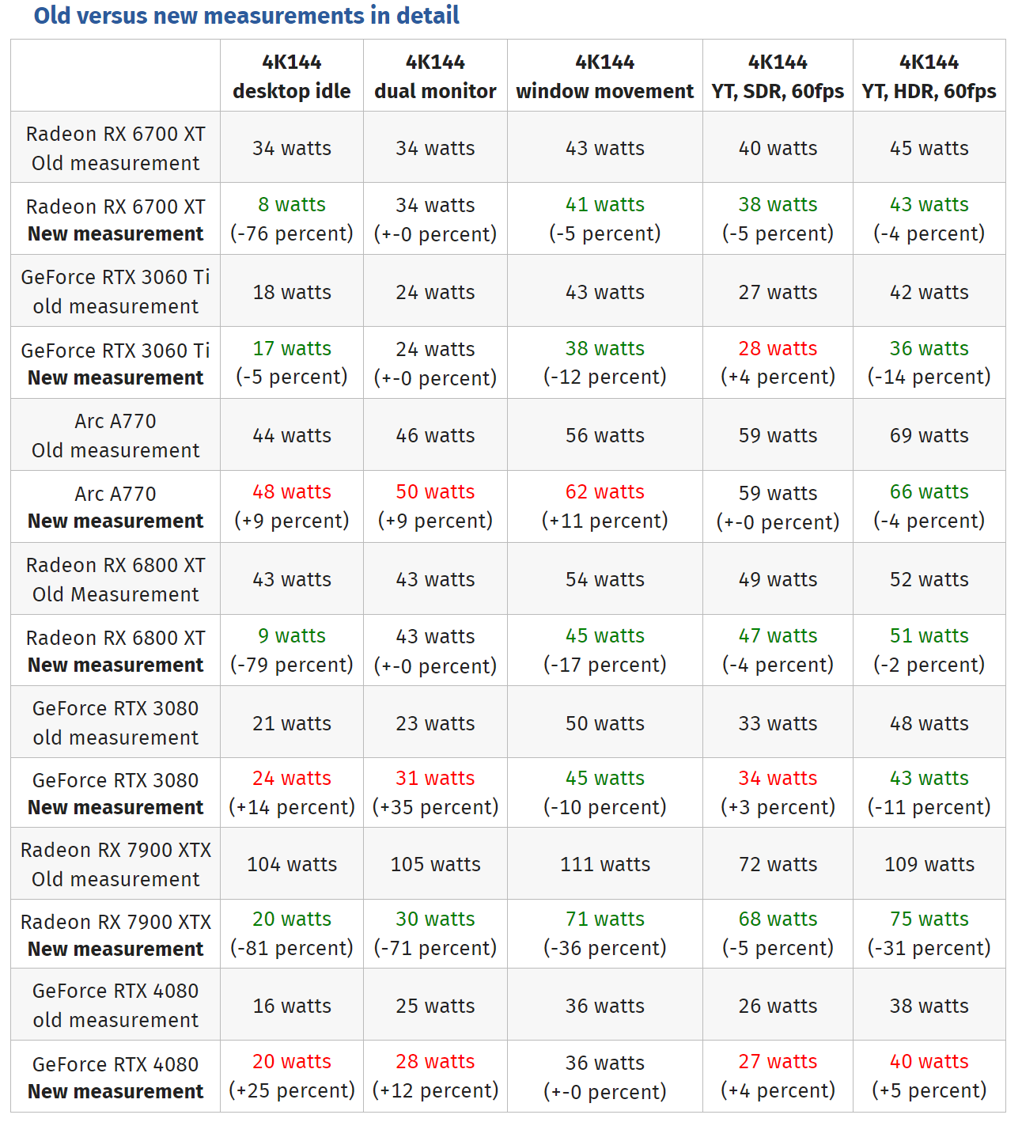Select the green '9 watts (-79 percent)' cell
Screen dimensions: 1022x1126
point(291,650)
